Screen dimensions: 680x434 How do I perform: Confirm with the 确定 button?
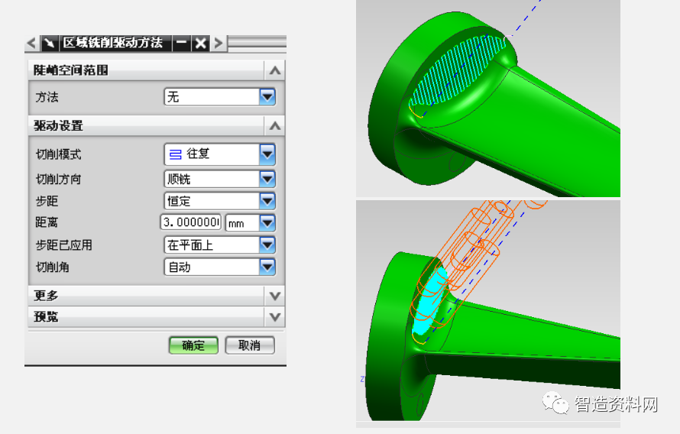click(193, 345)
